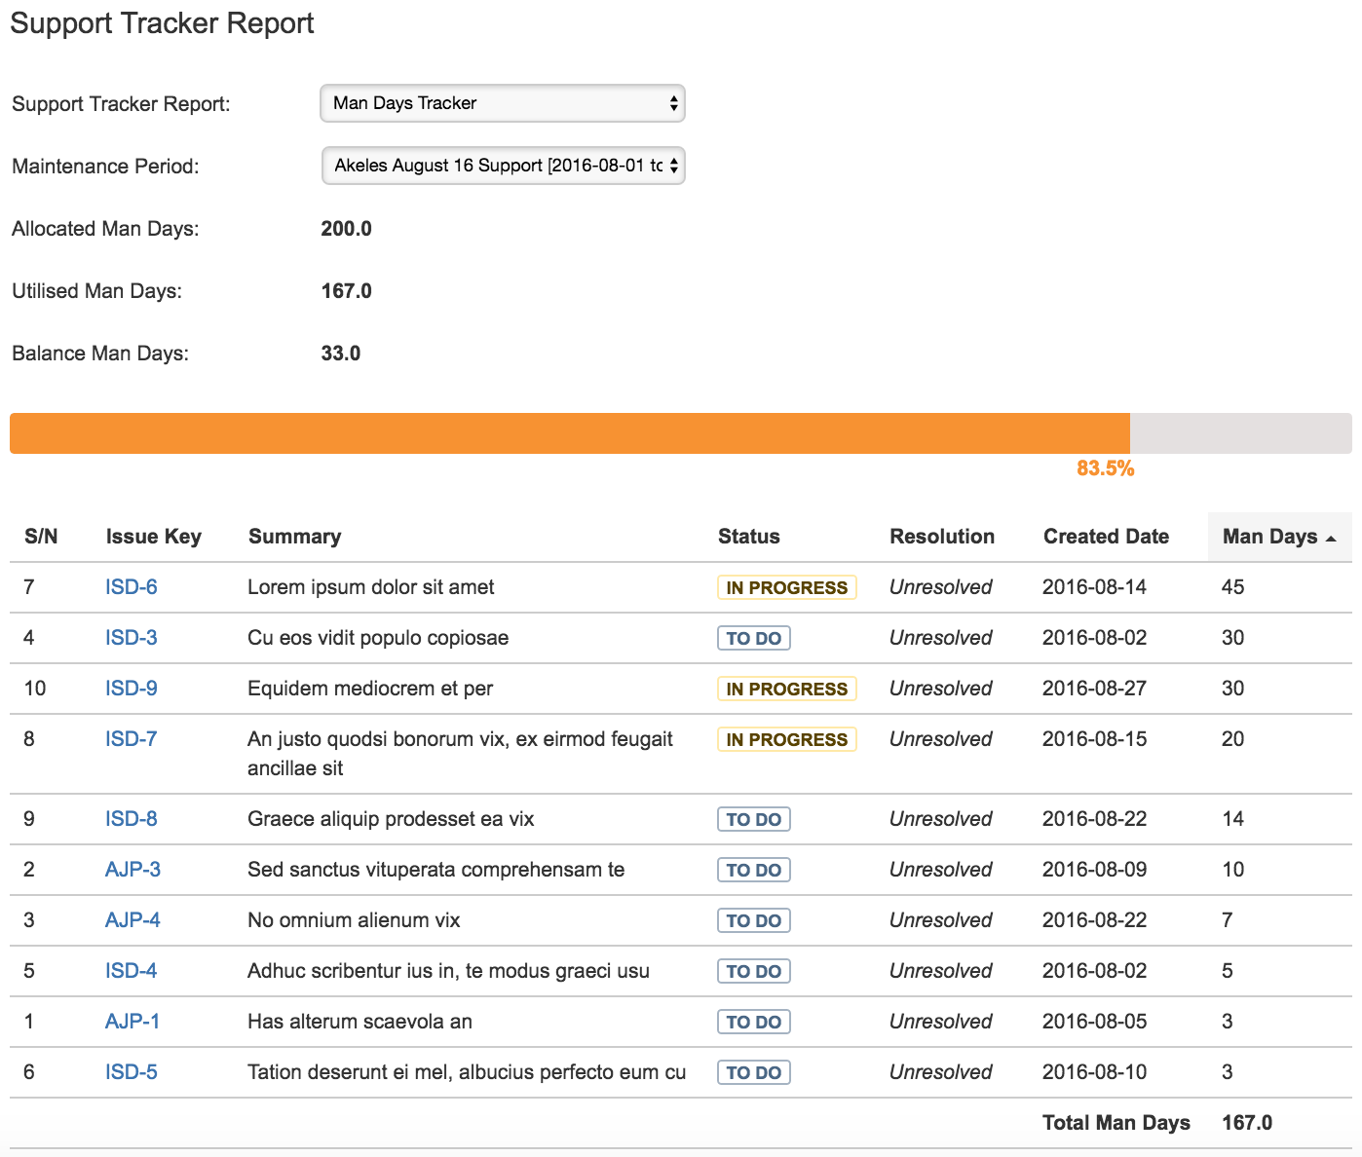Sort table by Issue Key header
Image resolution: width=1362 pixels, height=1157 pixels.
tap(153, 537)
